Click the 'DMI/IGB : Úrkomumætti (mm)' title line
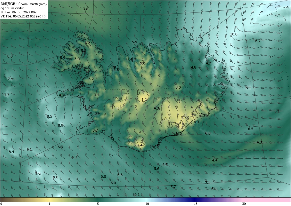291x206 pixels. coord(24,4)
